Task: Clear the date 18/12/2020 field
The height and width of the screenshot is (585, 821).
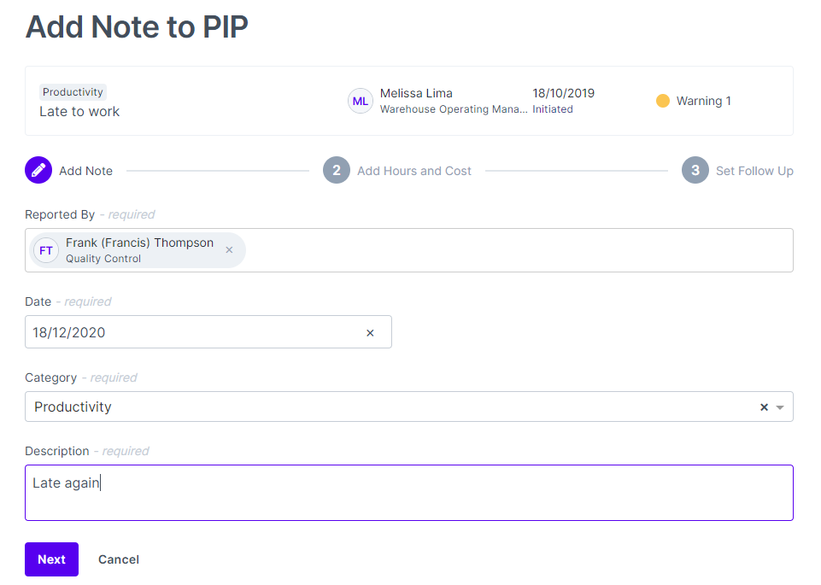Action: (370, 333)
